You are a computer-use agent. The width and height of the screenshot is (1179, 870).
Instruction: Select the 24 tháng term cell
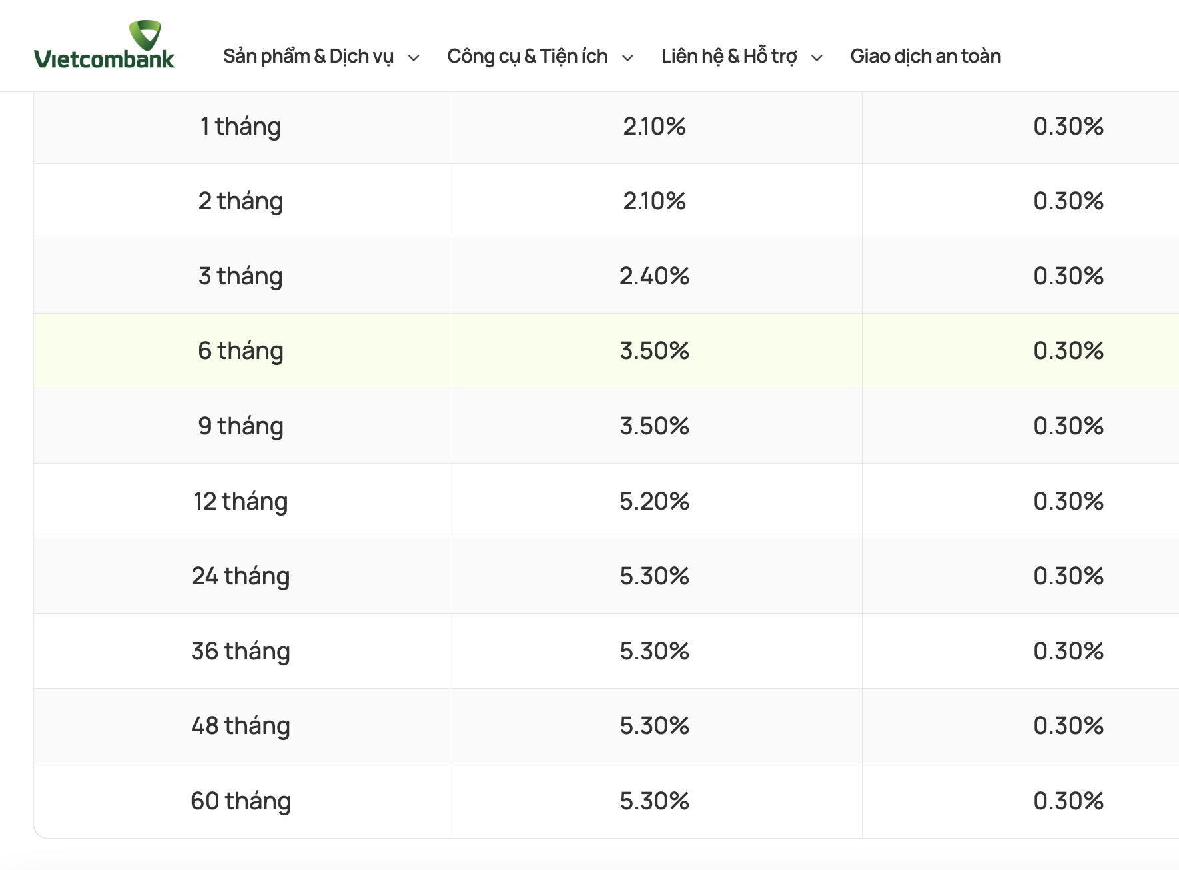point(240,576)
